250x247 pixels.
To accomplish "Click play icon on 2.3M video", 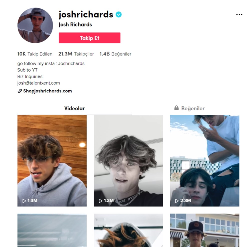I will click(177, 201).
